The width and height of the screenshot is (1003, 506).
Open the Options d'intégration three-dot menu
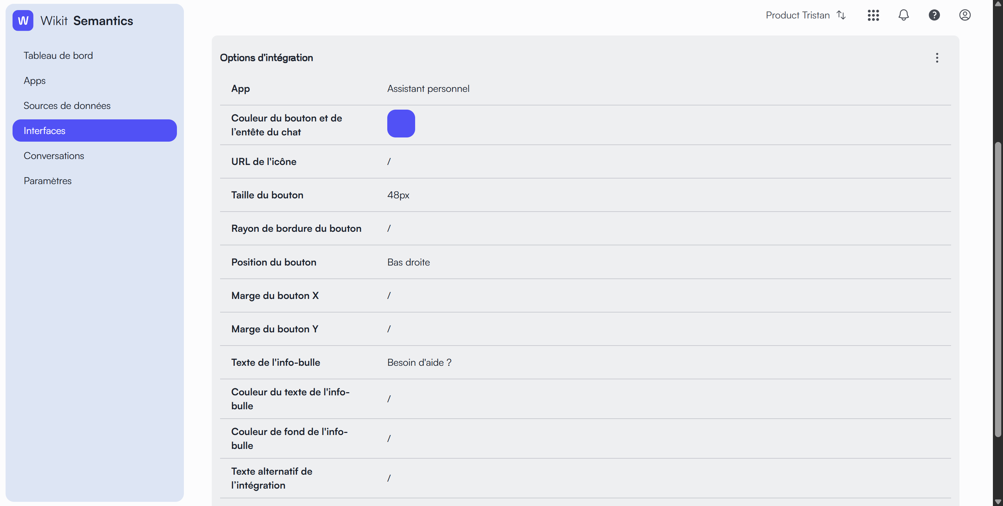[937, 57]
